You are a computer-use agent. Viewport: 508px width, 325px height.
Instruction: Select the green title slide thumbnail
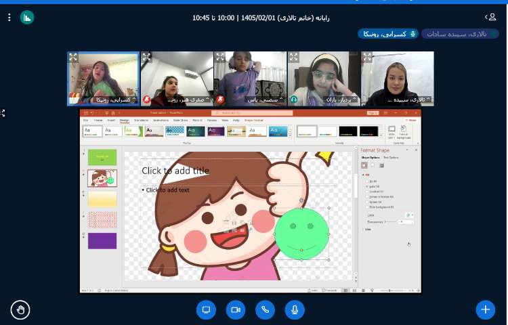[102, 157]
